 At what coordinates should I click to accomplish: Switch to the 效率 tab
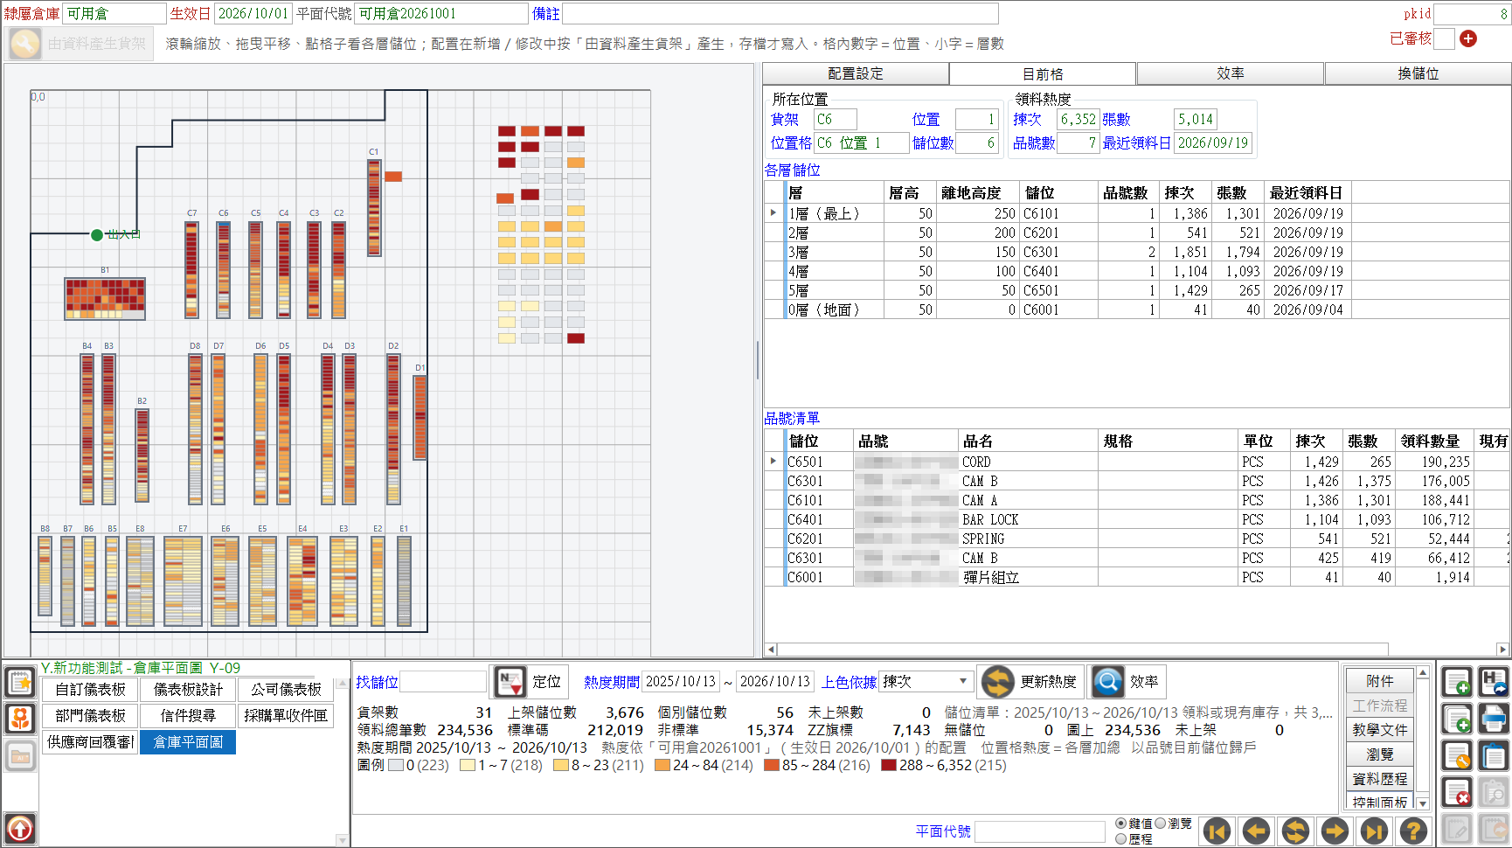(1231, 73)
